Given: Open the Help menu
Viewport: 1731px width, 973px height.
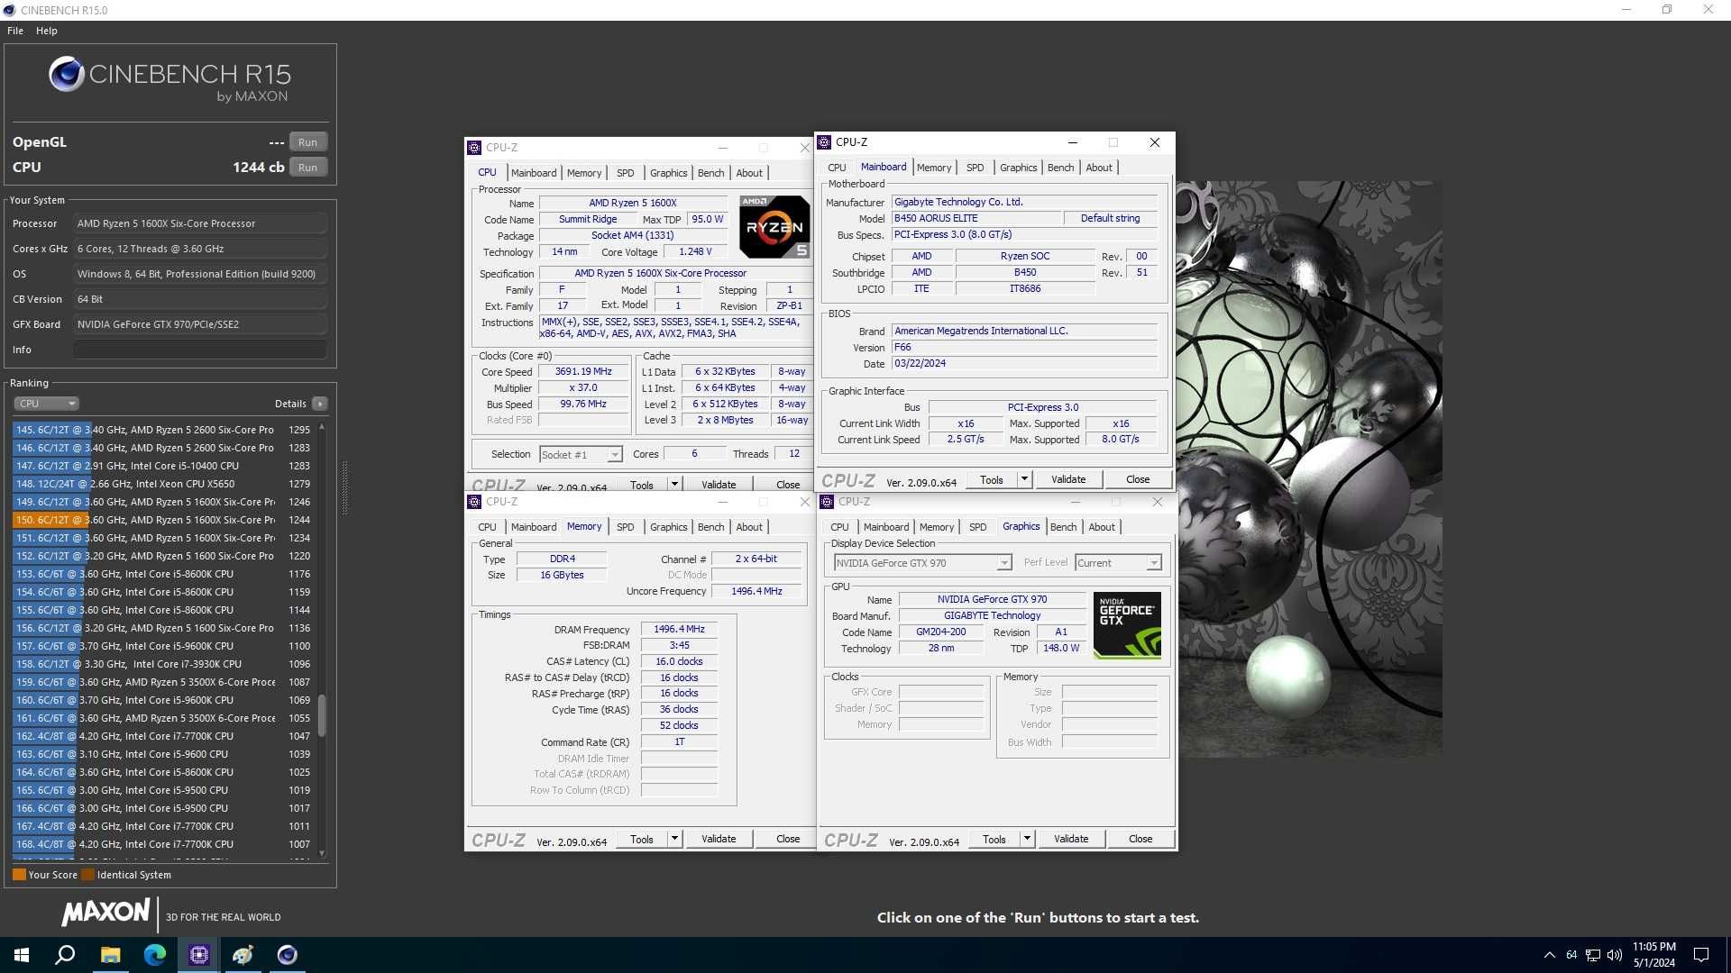Looking at the screenshot, I should pos(47,31).
